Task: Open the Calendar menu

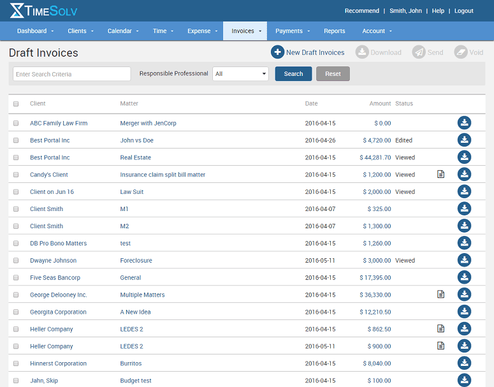Action: tap(123, 31)
